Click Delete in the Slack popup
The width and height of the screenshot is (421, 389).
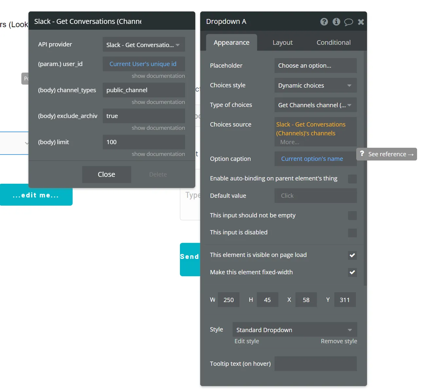click(158, 175)
